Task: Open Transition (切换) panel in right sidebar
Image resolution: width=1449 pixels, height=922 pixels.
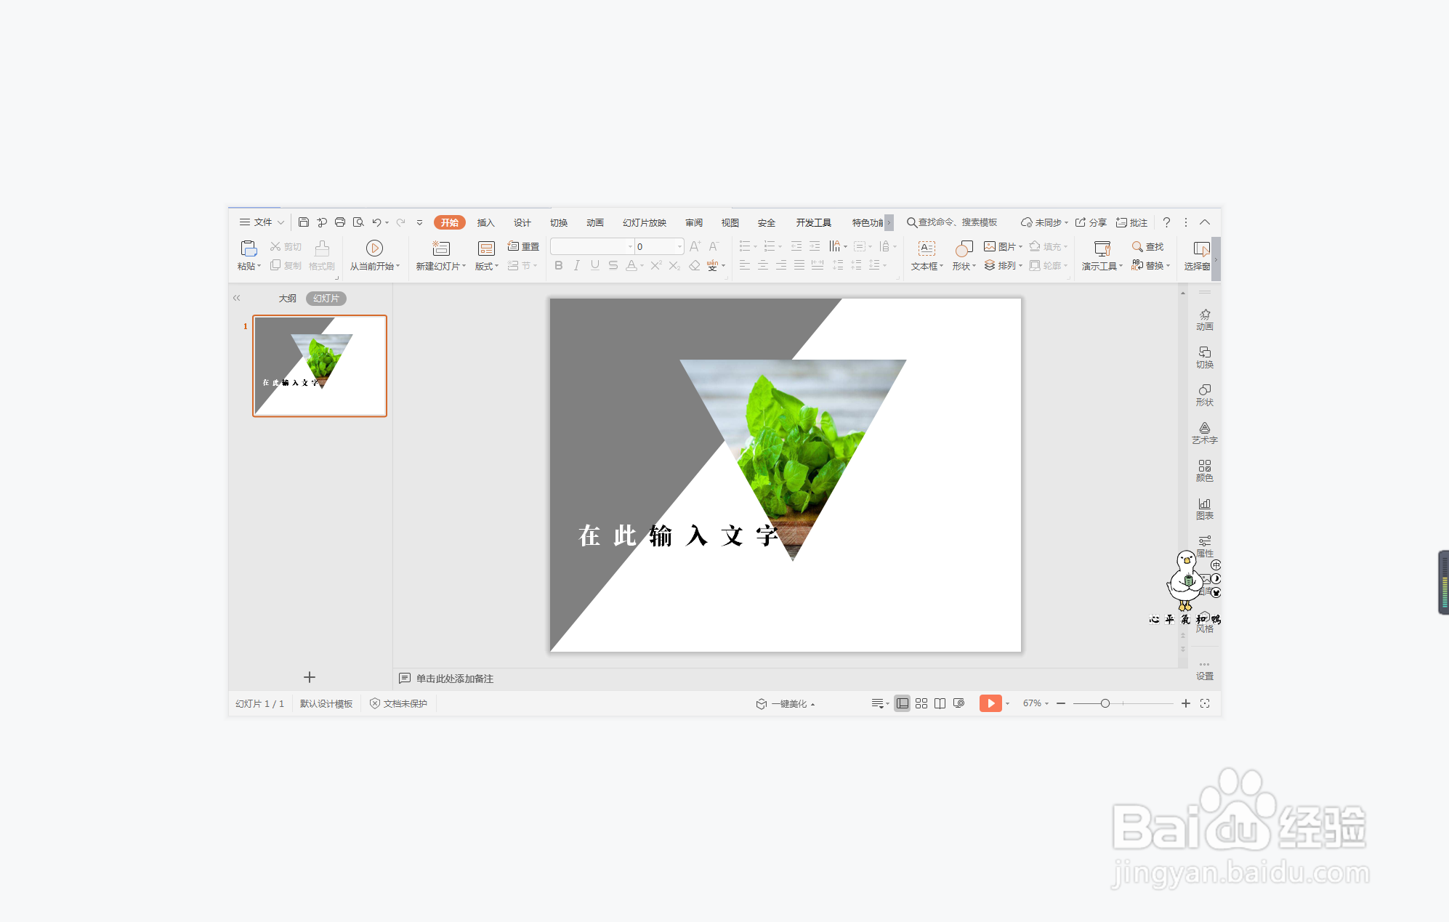Action: click(x=1205, y=357)
